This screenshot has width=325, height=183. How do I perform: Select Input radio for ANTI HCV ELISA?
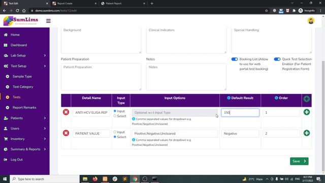click(115, 111)
